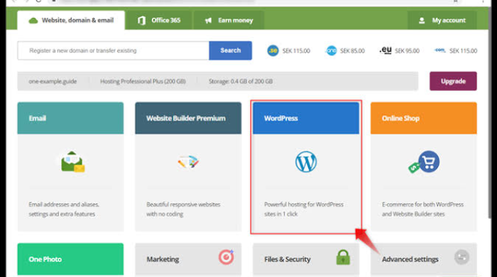Open Website Builder Premium card header
The height and width of the screenshot is (277, 497).
[x=188, y=118]
